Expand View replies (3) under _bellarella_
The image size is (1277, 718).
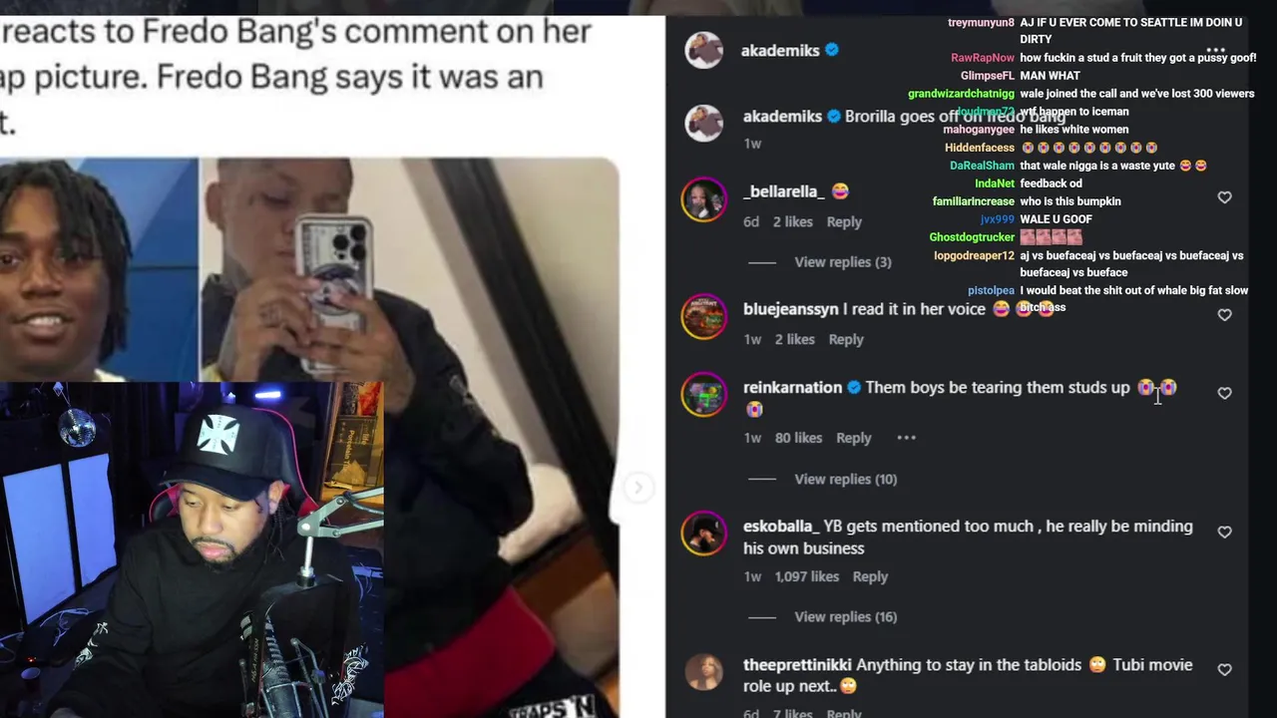(842, 262)
